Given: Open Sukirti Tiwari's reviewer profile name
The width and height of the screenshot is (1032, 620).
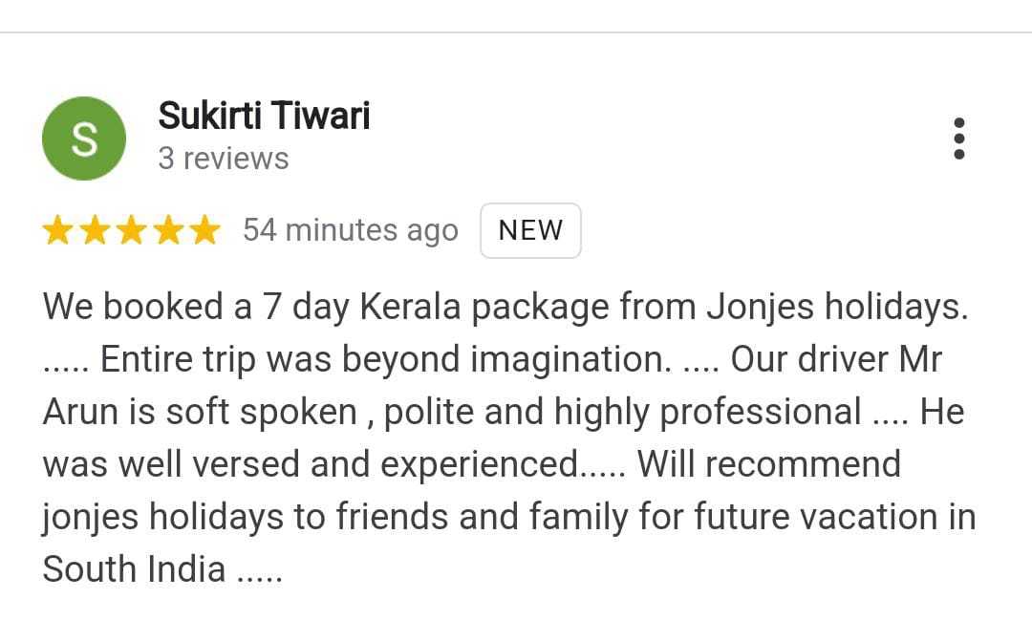Looking at the screenshot, I should 264,117.
